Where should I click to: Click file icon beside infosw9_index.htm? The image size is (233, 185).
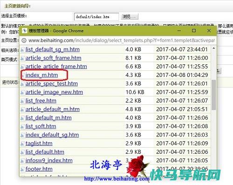(x=22, y=161)
